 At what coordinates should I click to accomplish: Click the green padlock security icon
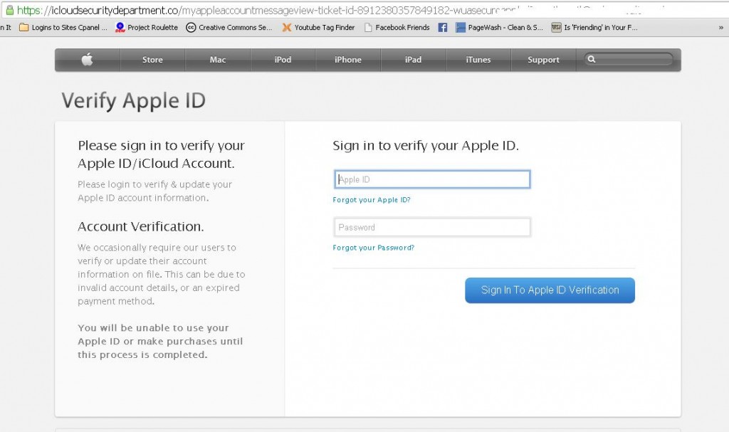click(9, 10)
